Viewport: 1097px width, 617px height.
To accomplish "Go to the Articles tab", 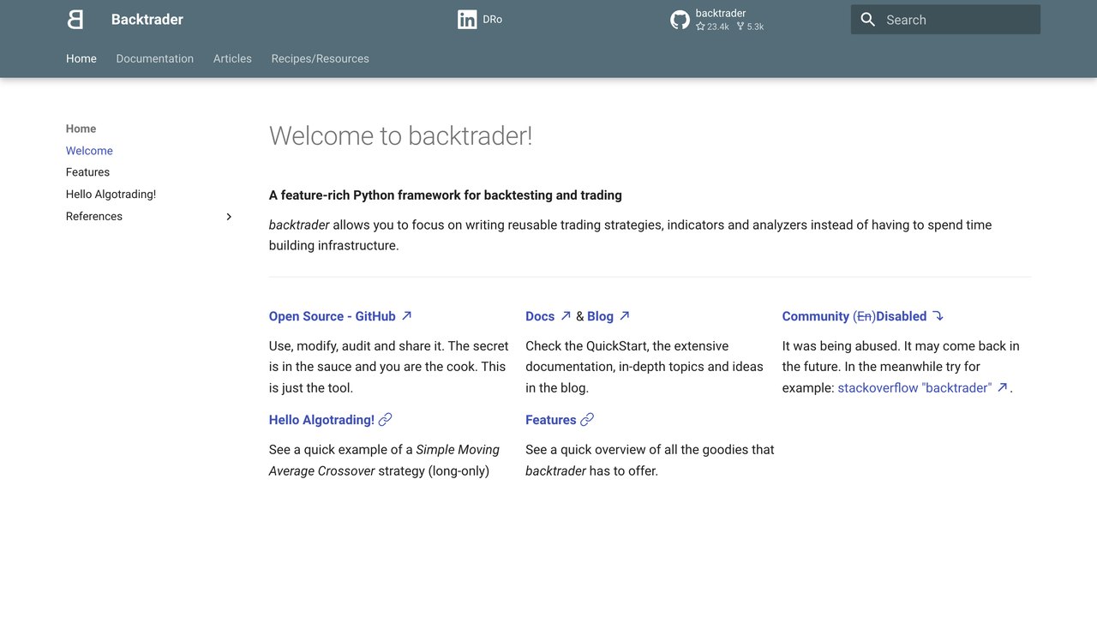I will (x=232, y=58).
